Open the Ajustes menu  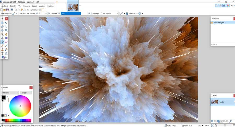(x=42, y=6)
